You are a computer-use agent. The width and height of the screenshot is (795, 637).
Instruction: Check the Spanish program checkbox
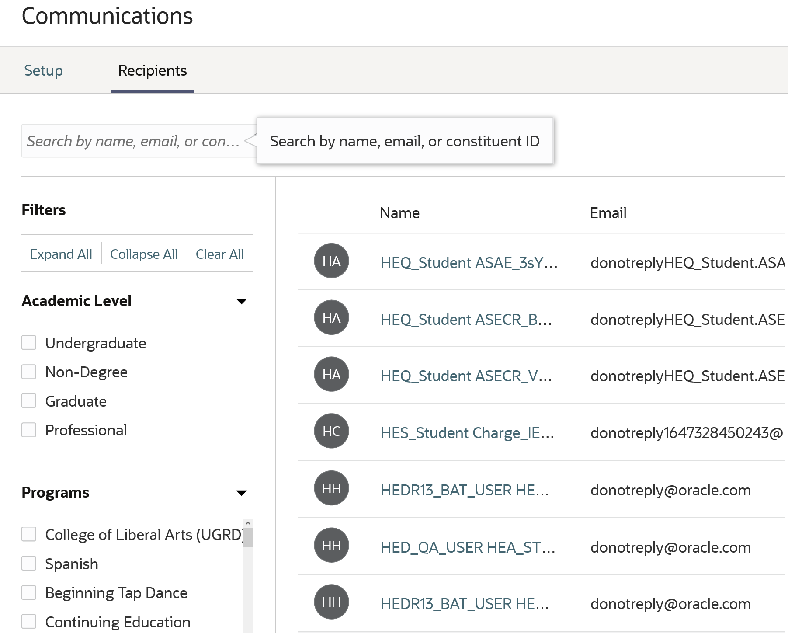[x=29, y=564]
